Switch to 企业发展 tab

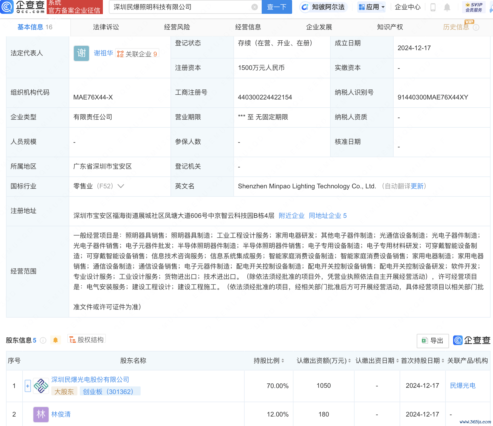[319, 27]
